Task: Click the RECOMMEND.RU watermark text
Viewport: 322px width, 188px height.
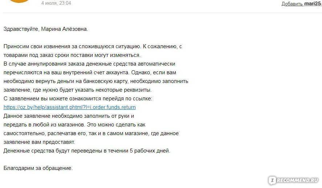Action: [x=297, y=180]
